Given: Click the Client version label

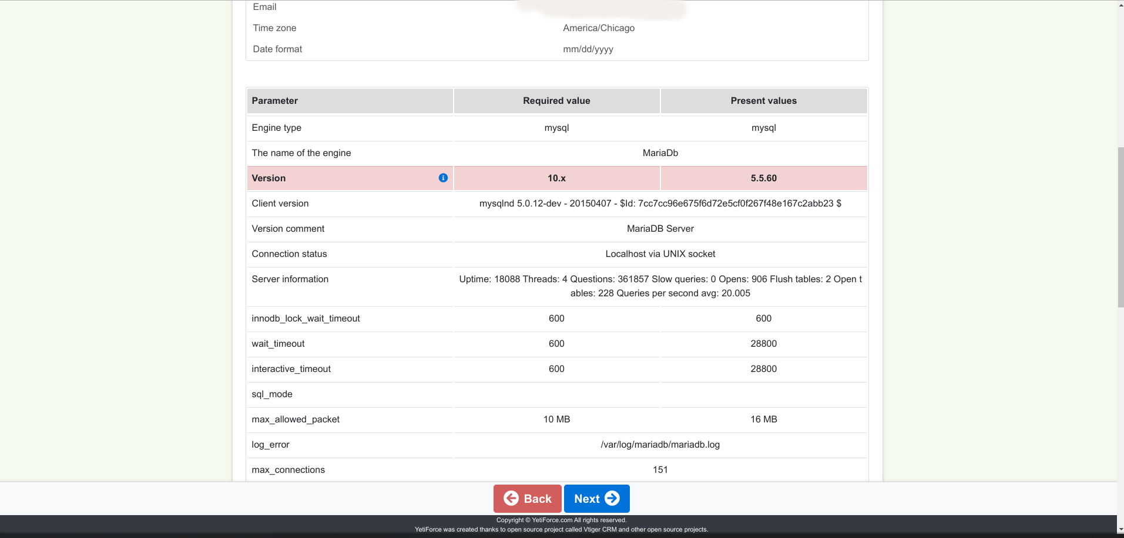Looking at the screenshot, I should coord(280,204).
